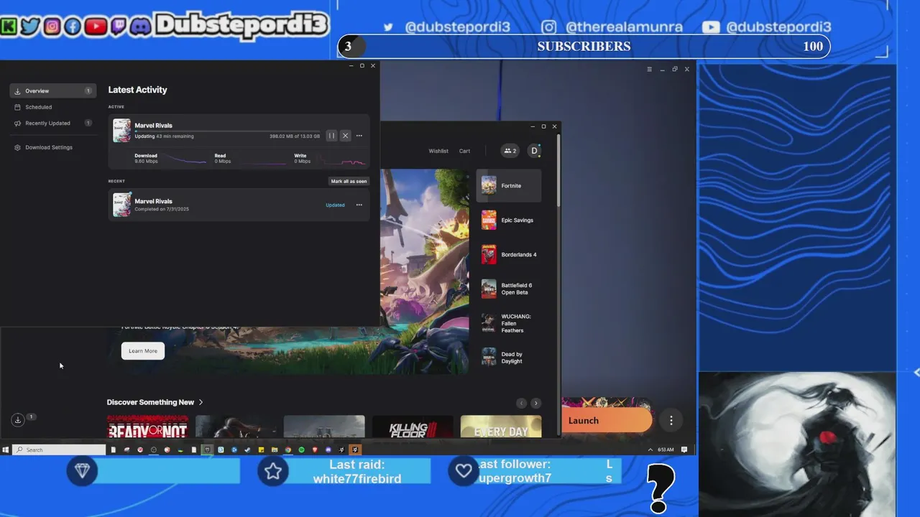Viewport: 920px width, 517px height.
Task: Open File Explorer from the taskbar
Action: (274, 450)
